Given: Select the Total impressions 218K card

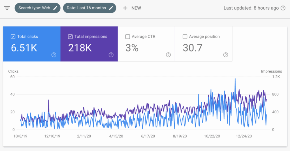Looking at the screenshot, I should click(x=89, y=44).
